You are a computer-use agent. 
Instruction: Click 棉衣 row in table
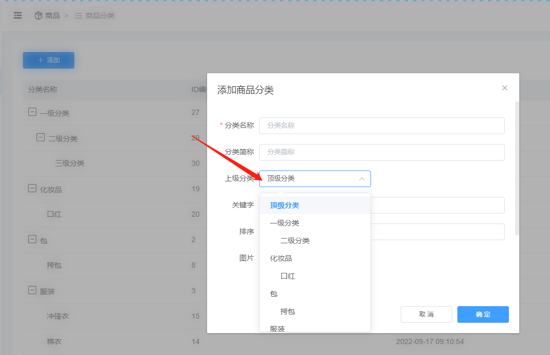(x=54, y=341)
